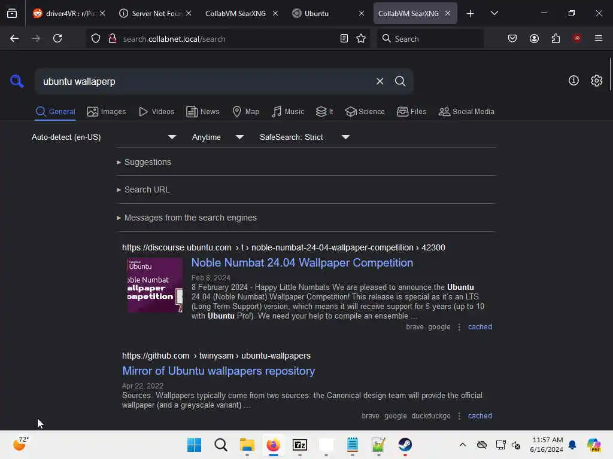Switch to the General search category
Viewport: 613px width, 459px height.
click(55, 112)
